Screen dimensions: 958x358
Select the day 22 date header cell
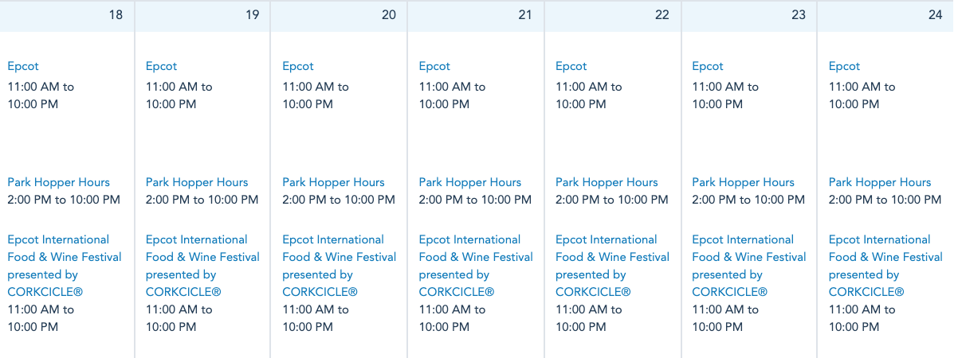tap(613, 15)
